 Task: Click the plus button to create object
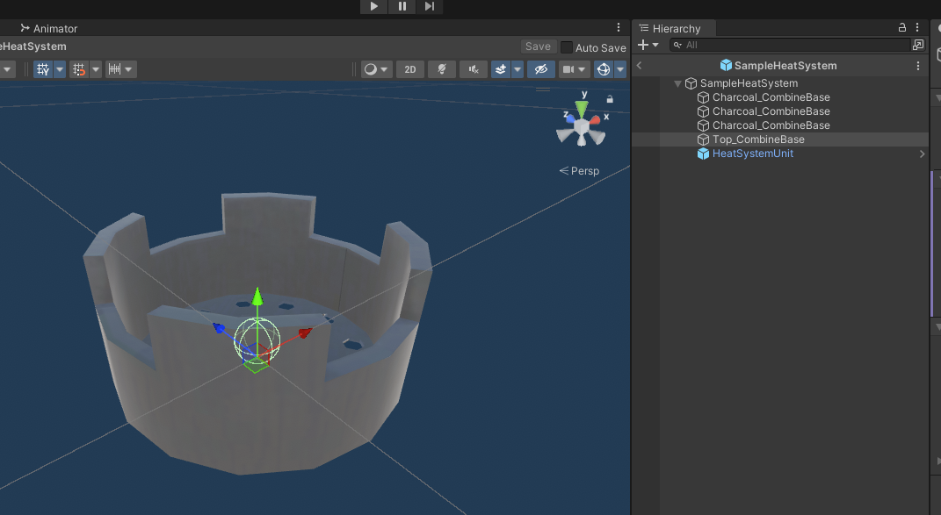[x=648, y=45]
